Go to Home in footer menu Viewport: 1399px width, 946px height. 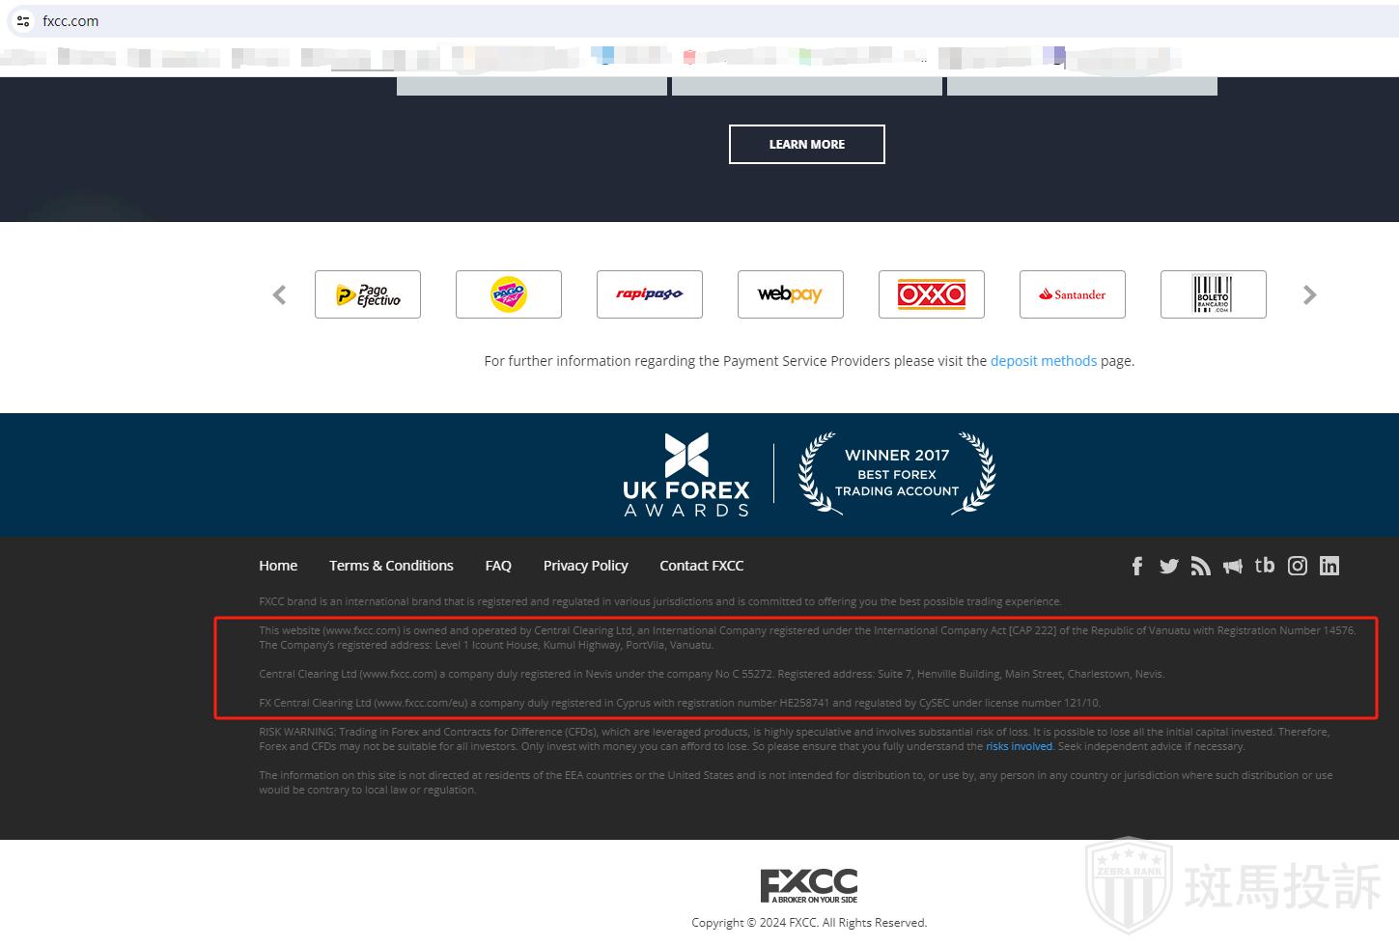pyautogui.click(x=278, y=566)
